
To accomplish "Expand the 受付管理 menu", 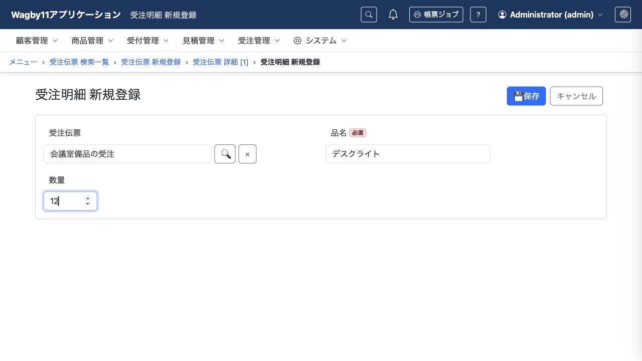I will (x=148, y=41).
